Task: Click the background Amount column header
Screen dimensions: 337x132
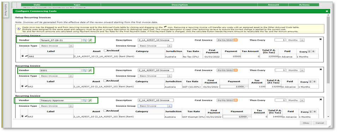Action: pyautogui.click(x=273, y=5)
